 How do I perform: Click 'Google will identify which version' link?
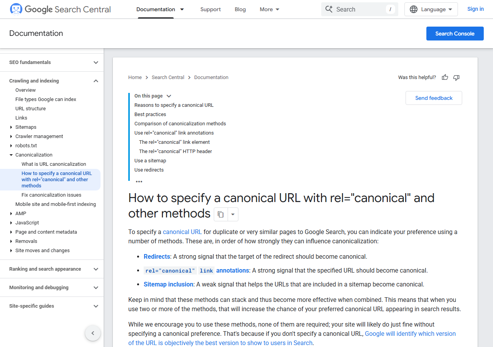click(292, 339)
